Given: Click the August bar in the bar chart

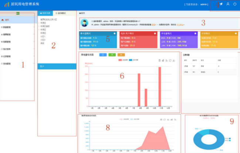Looking at the screenshot, I should point(139,90).
